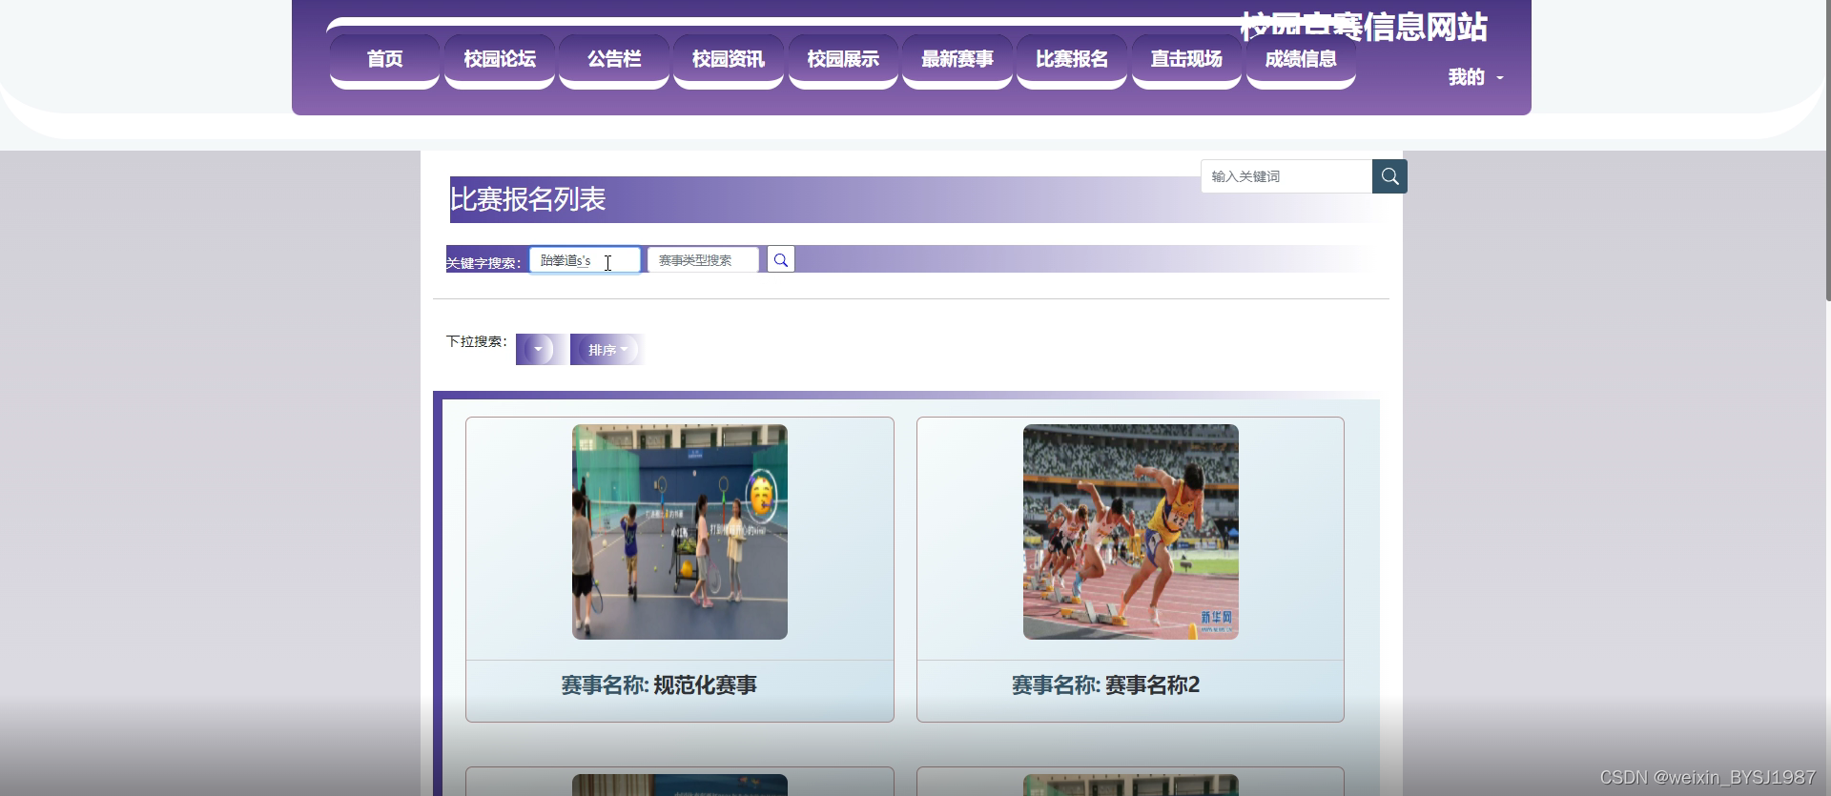Click the 赛事名称: 赛事名称2 title
Viewport: 1831px width, 796px height.
coord(1106,685)
